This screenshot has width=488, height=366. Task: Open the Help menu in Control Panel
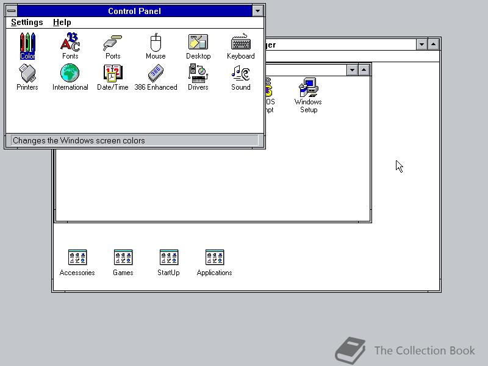[62, 22]
